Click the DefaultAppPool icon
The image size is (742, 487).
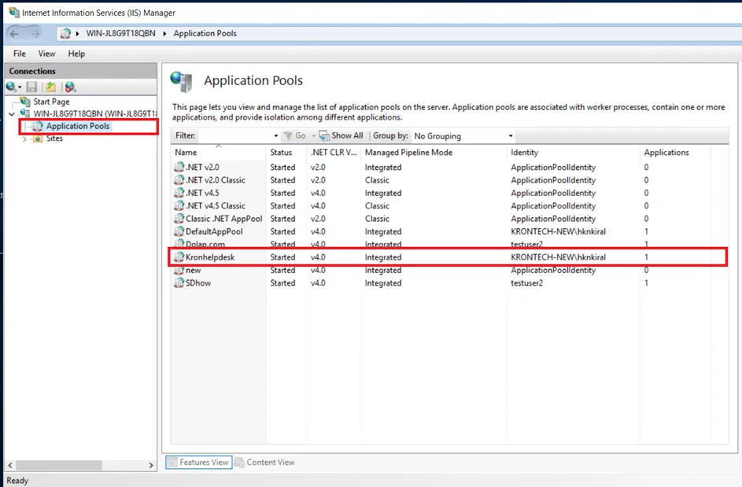(x=179, y=231)
